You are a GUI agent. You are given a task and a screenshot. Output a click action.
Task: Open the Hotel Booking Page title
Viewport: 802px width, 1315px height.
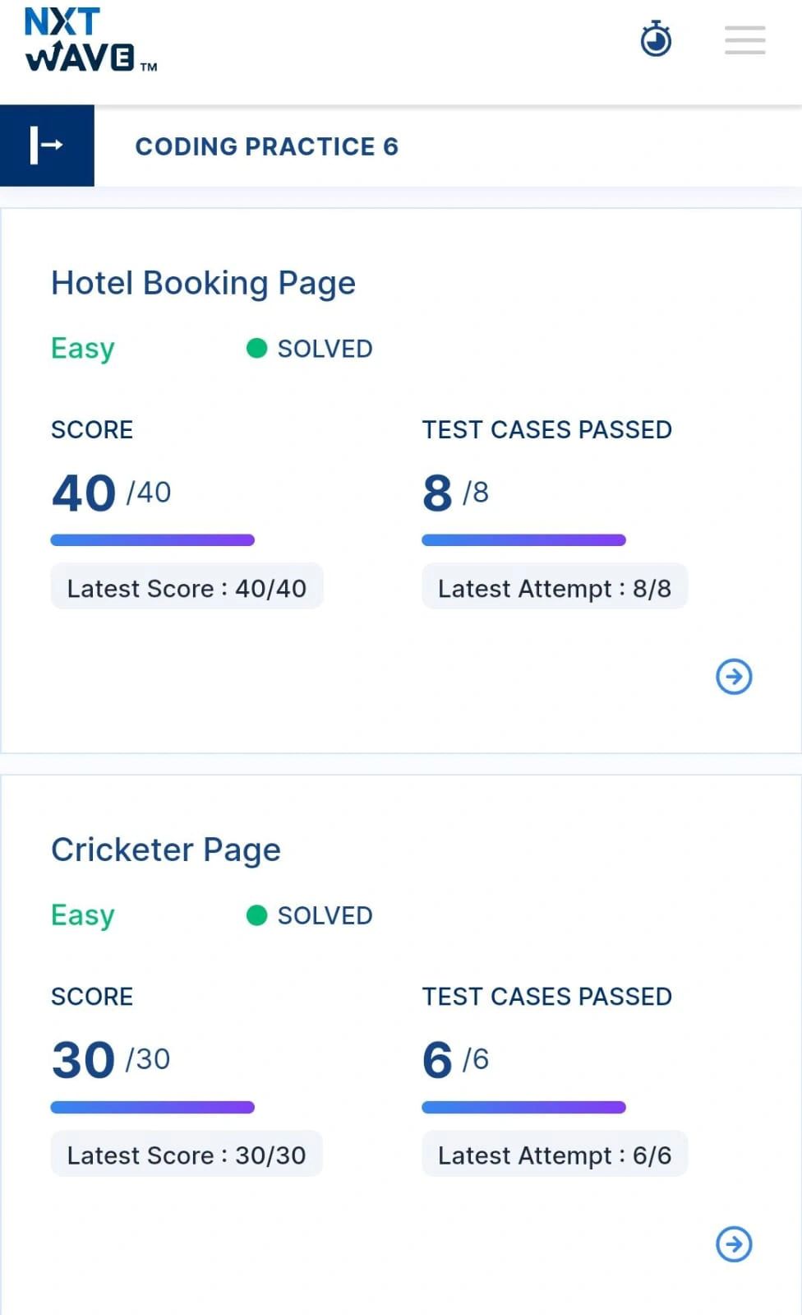tap(203, 283)
